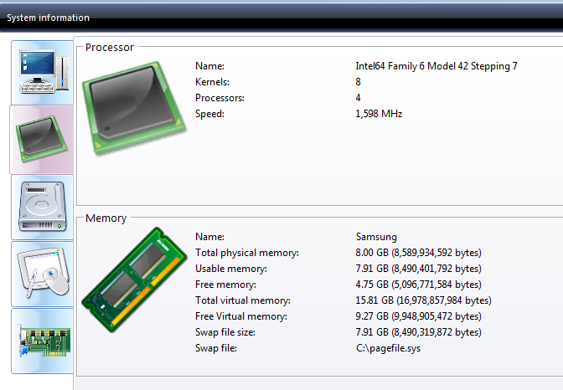Click the Total virtual memory 15.81 GB value
Viewport: 563px width, 390px height.
point(423,300)
